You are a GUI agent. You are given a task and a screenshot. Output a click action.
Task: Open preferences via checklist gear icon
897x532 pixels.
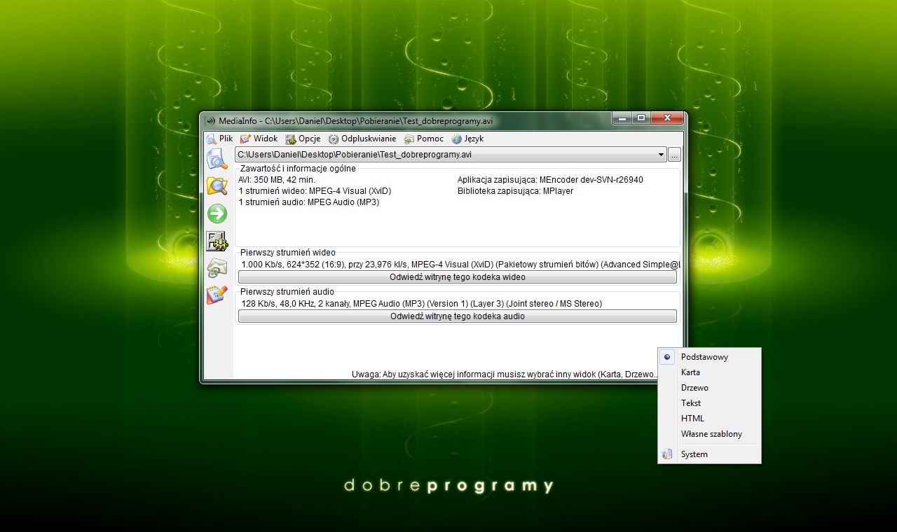pos(217,241)
